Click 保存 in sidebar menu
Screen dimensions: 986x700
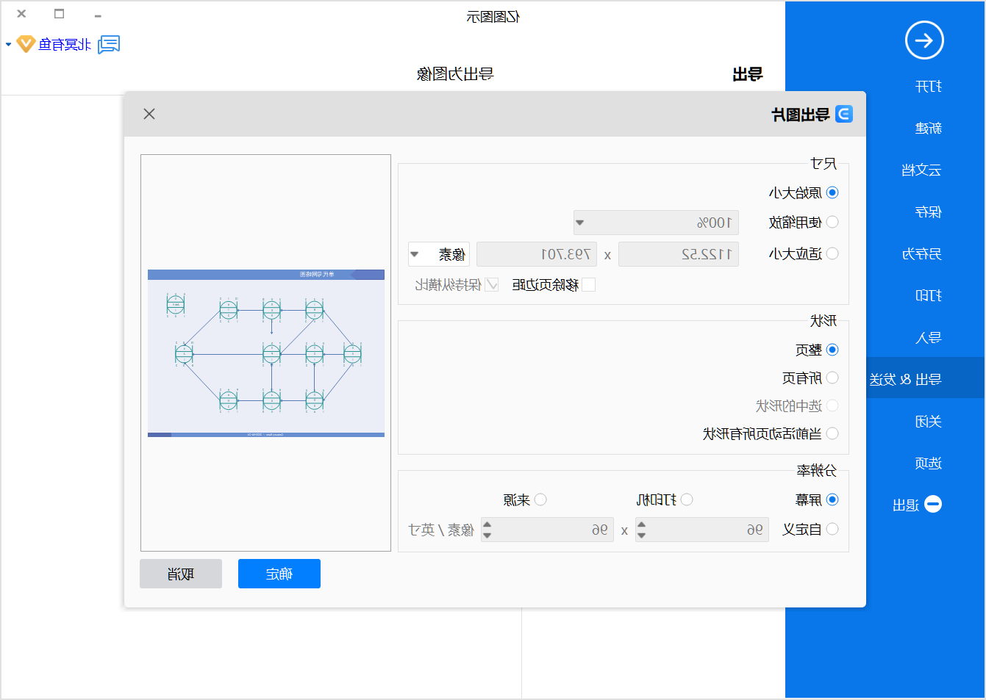tap(928, 212)
